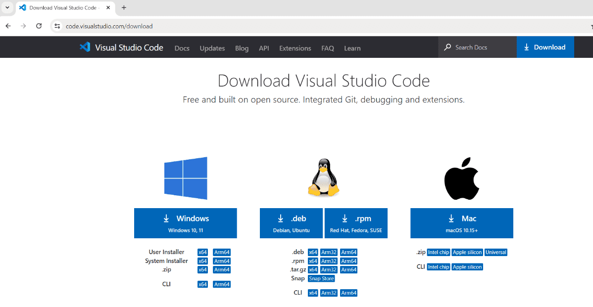The height and width of the screenshot is (307, 593).
Task: Open site information icon in address bar
Action: coord(57,26)
